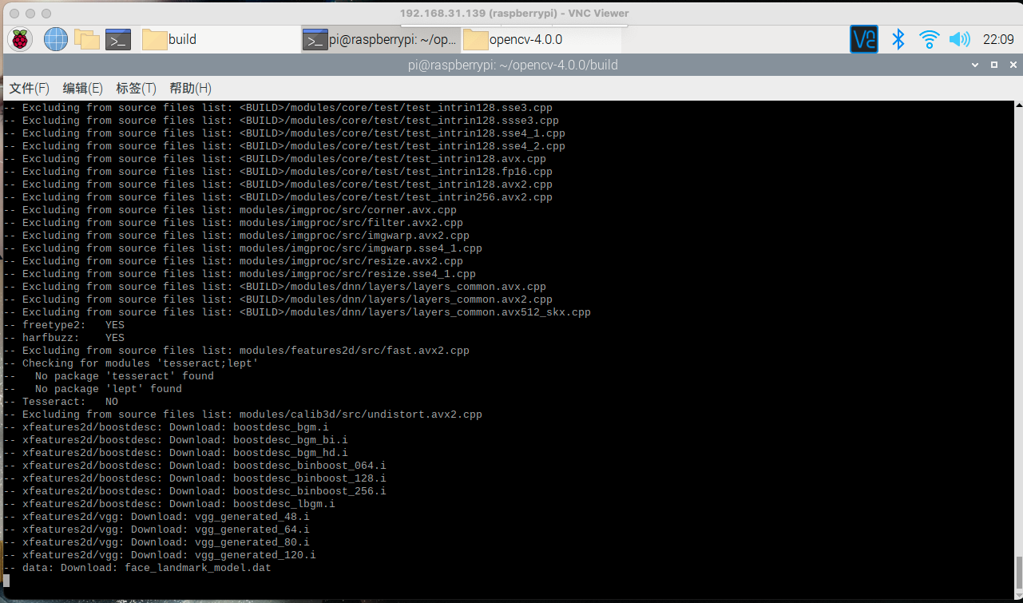
Task: Click the 'test_intrin128.sse4_2.cpp' line
Action: [x=284, y=146]
